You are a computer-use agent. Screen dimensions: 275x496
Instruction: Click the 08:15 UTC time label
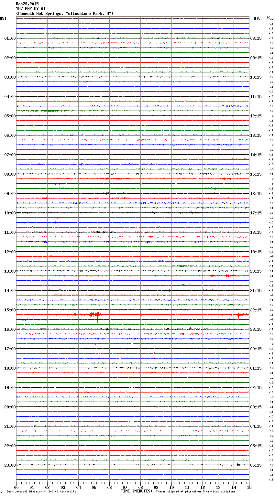coord(256,38)
